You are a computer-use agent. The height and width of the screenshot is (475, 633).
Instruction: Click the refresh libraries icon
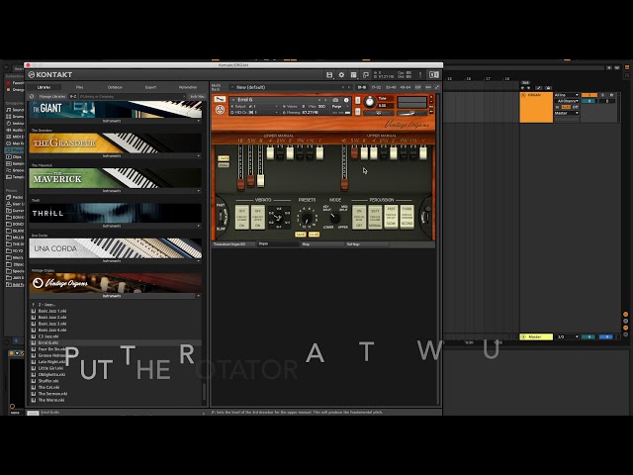(x=32, y=97)
